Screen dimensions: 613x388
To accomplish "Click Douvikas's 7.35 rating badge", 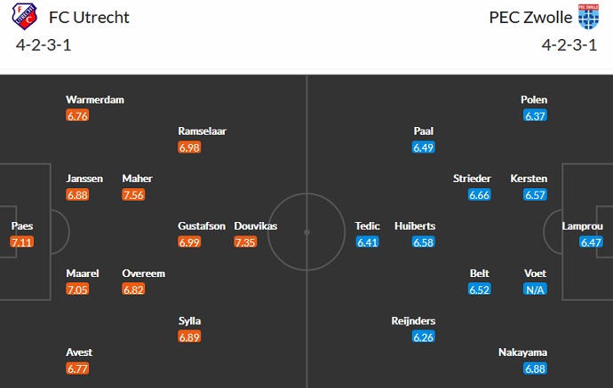I will point(245,242).
